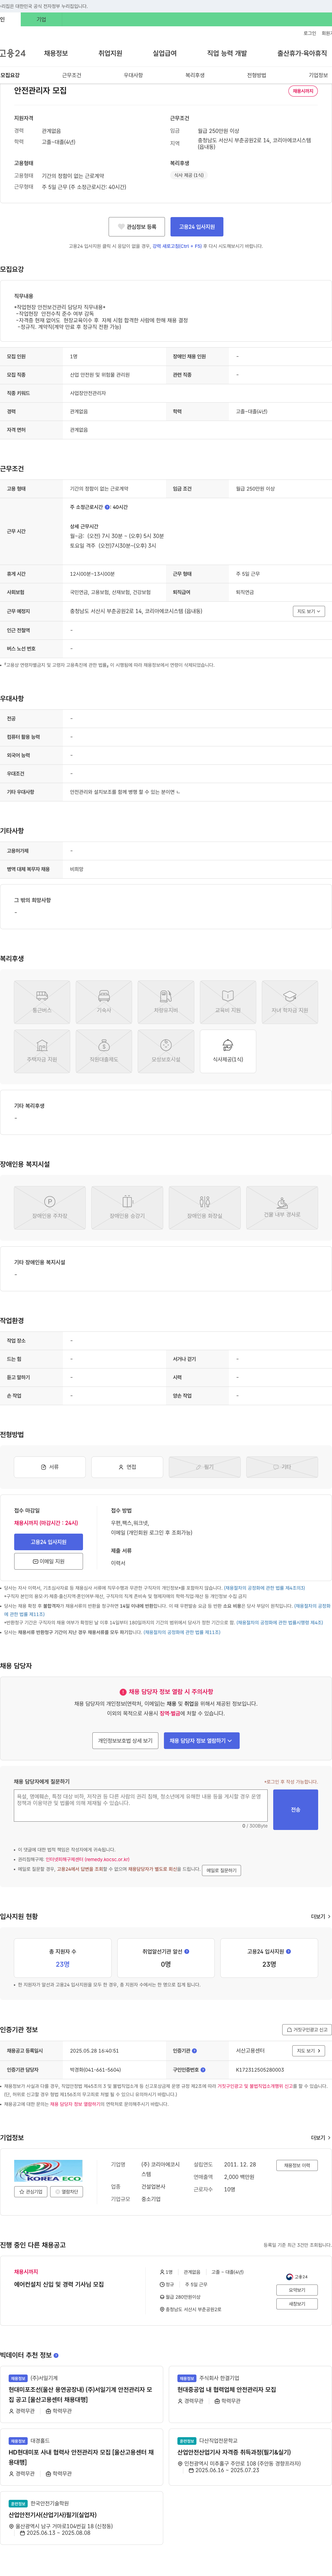Click the 면접 screening step box
332x2576 pixels.
127,1467
